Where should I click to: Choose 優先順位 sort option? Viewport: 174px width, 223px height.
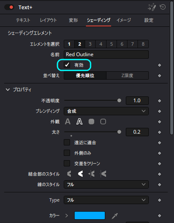(85, 75)
